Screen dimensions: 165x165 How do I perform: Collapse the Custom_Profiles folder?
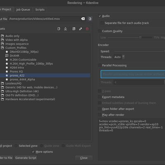pos(2,48)
